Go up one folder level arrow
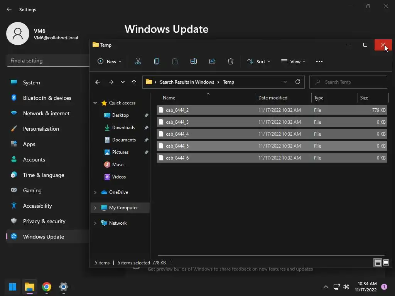Image resolution: width=395 pixels, height=296 pixels. point(134,82)
